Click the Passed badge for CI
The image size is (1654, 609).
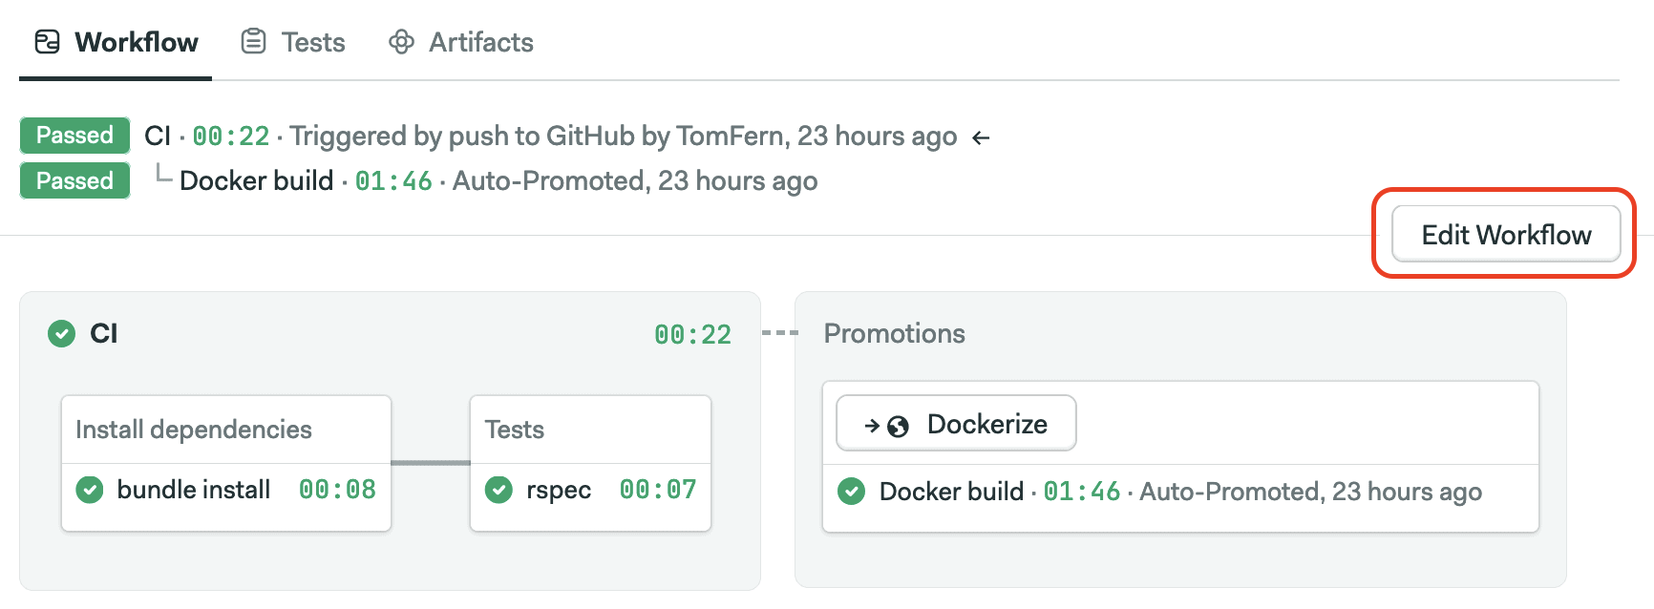point(74,135)
